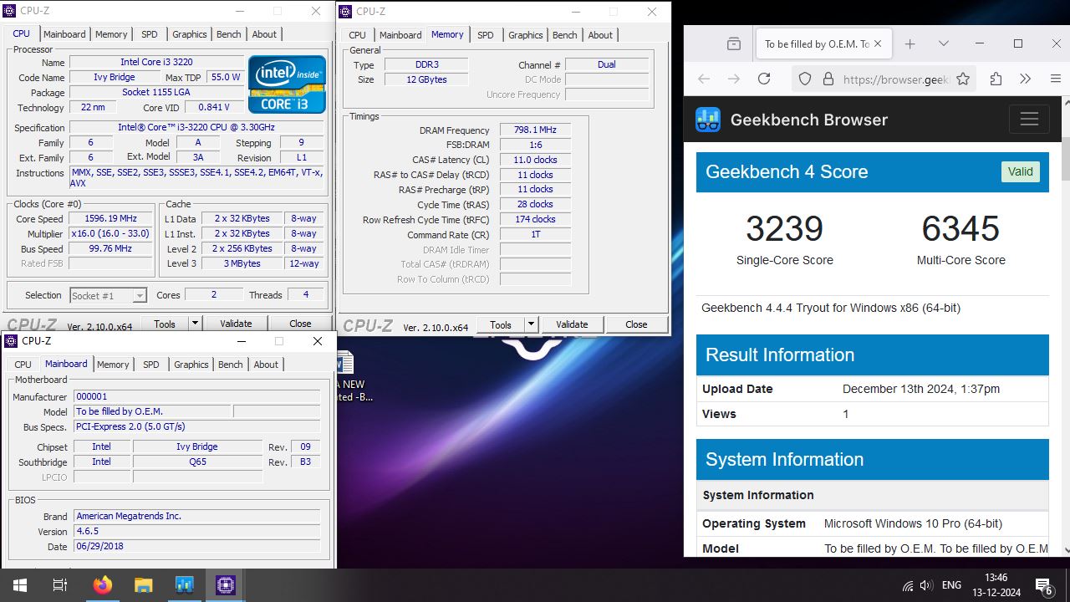Click the Firefox taskbar icon

(x=102, y=585)
